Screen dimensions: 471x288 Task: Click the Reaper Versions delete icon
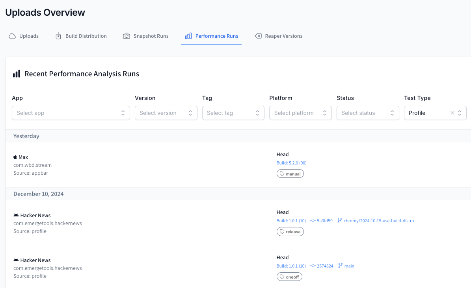(x=258, y=36)
